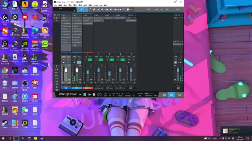Click the channel 5 volume fader
252x141 pixels.
(x=109, y=73)
